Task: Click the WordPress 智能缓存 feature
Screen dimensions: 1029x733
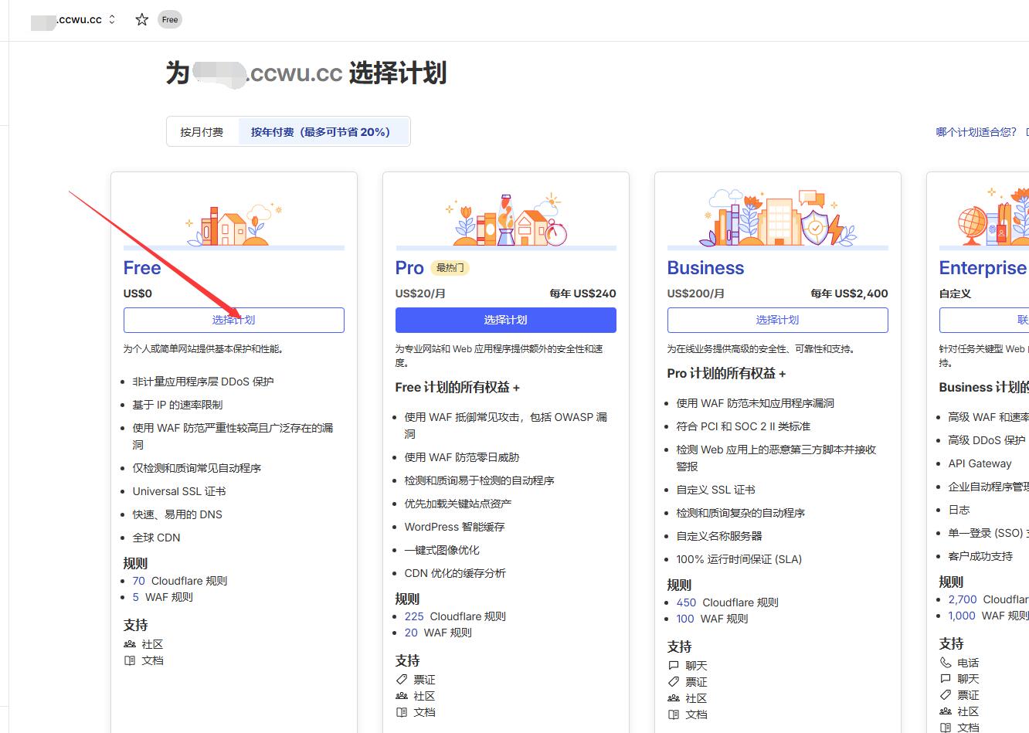Action: tap(455, 527)
